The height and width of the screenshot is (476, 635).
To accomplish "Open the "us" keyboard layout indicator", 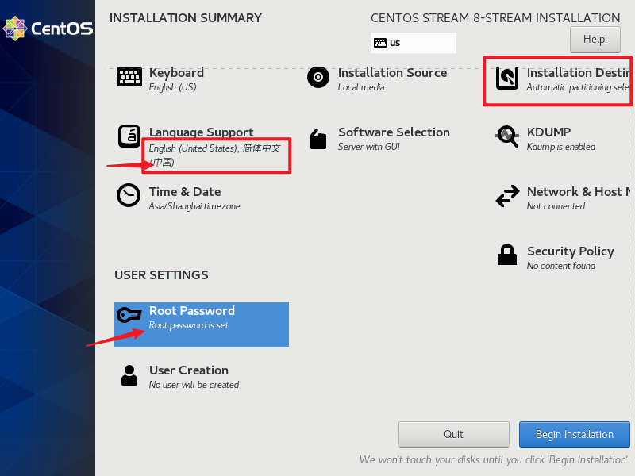I will pos(413,42).
